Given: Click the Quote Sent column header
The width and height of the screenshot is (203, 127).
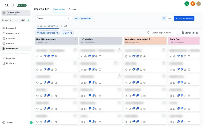Looking at the screenshot, I should tap(184, 41).
